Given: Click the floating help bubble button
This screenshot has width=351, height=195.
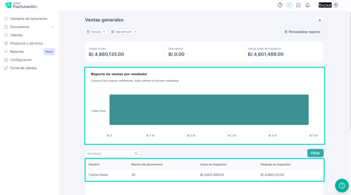Looking at the screenshot, I should pos(342,186).
